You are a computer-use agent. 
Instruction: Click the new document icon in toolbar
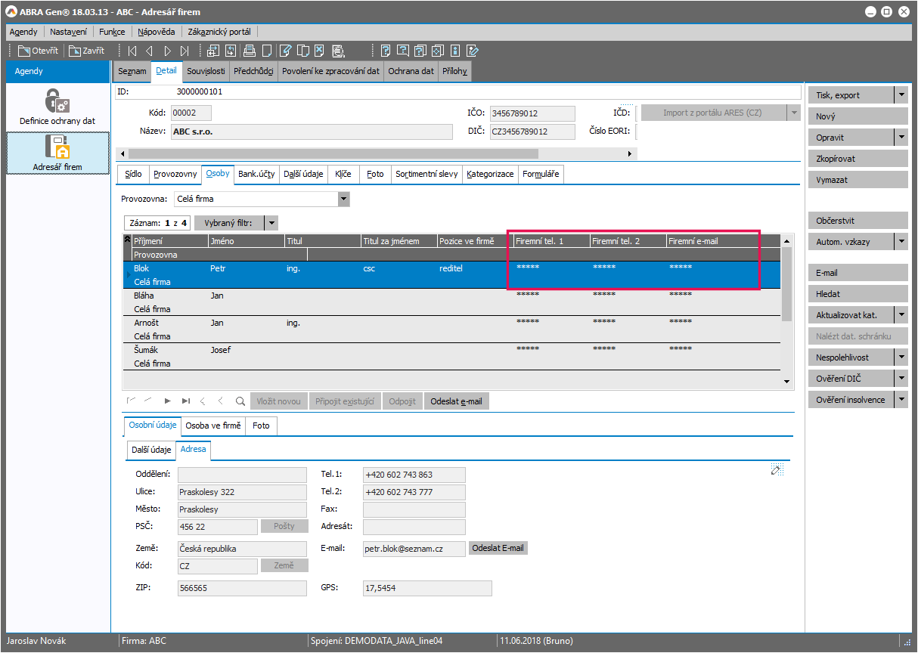[267, 51]
